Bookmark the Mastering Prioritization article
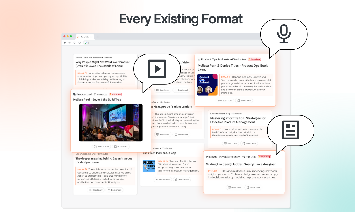The width and height of the screenshot is (355, 212). click(249, 143)
